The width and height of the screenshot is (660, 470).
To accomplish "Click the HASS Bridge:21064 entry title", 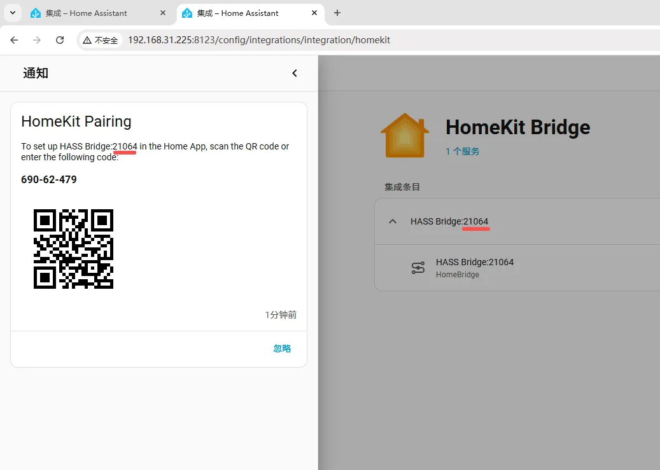I will (x=449, y=221).
